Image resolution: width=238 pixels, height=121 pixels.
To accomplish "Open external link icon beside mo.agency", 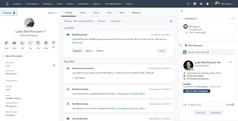I will tap(201, 29).
